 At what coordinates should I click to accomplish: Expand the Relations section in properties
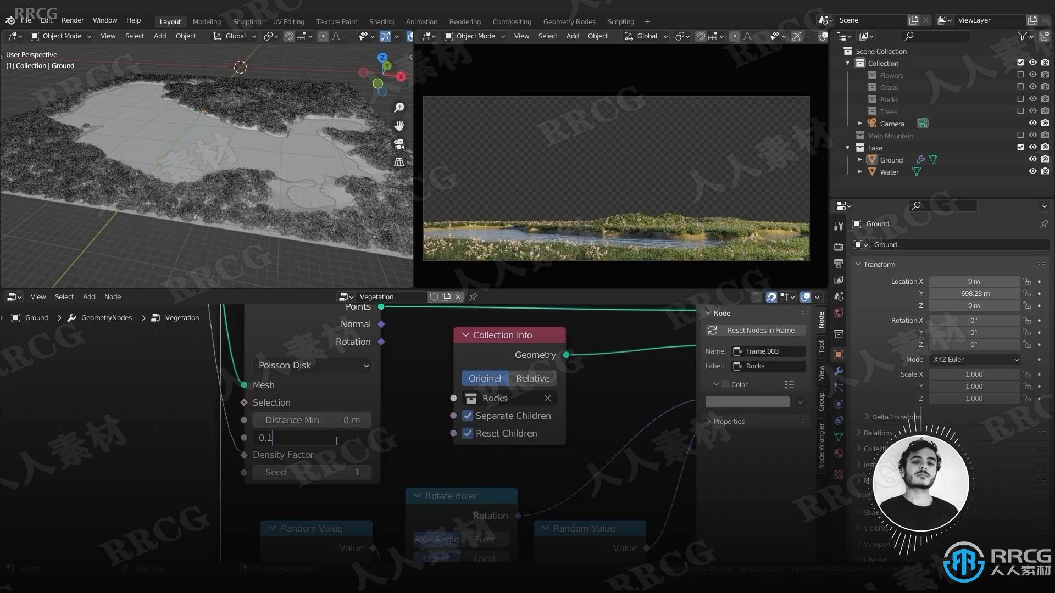click(878, 432)
